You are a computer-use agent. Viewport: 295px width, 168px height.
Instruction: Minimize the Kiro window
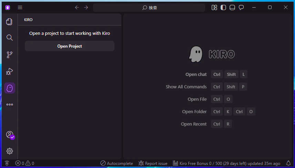pos(254,7)
